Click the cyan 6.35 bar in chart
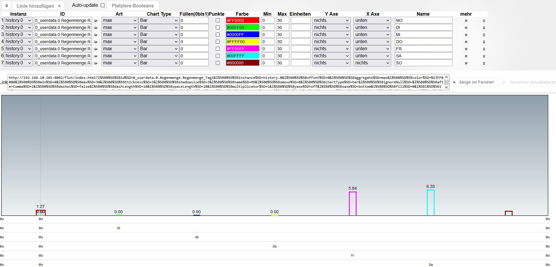 [x=430, y=203]
